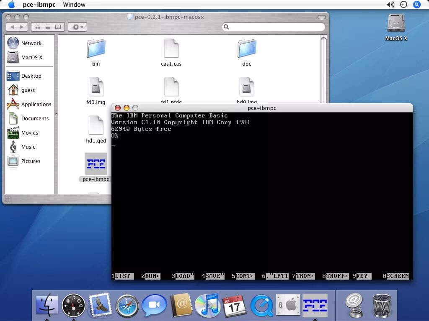Open iCal from the Dock

pyautogui.click(x=234, y=306)
